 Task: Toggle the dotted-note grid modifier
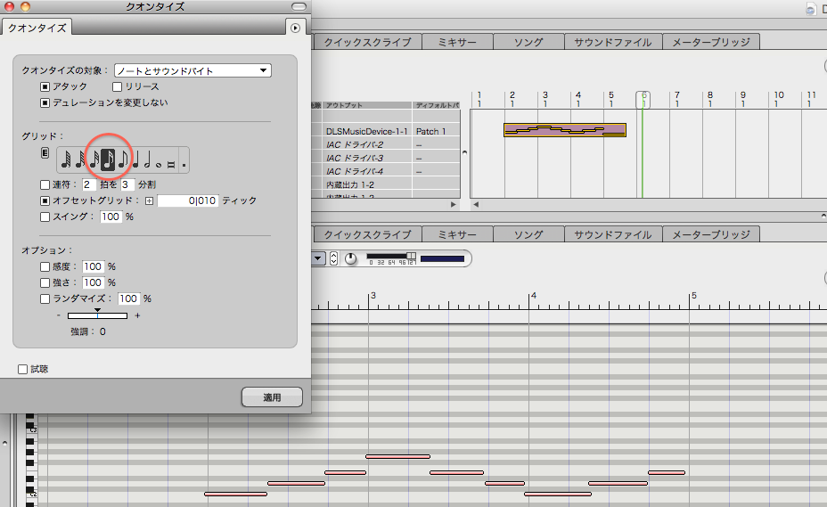coord(184,165)
